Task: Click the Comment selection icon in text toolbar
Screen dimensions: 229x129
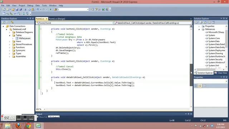Action: tap(24, 14)
